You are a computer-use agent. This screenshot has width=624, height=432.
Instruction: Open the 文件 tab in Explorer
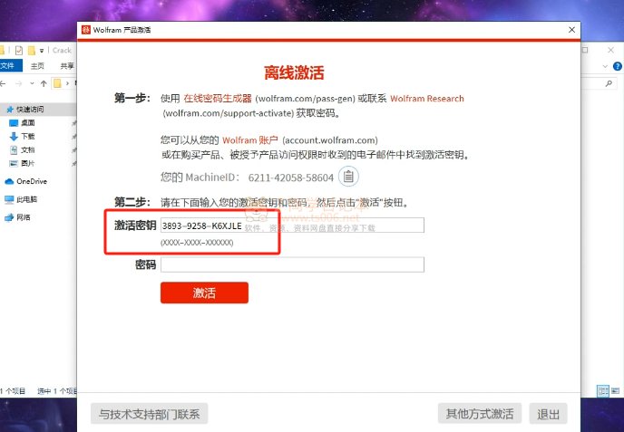click(9, 66)
